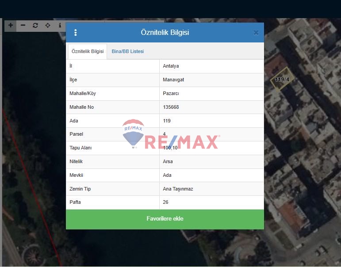Zoom in on the map with plus icon
The height and width of the screenshot is (267, 341).
(x=11, y=26)
